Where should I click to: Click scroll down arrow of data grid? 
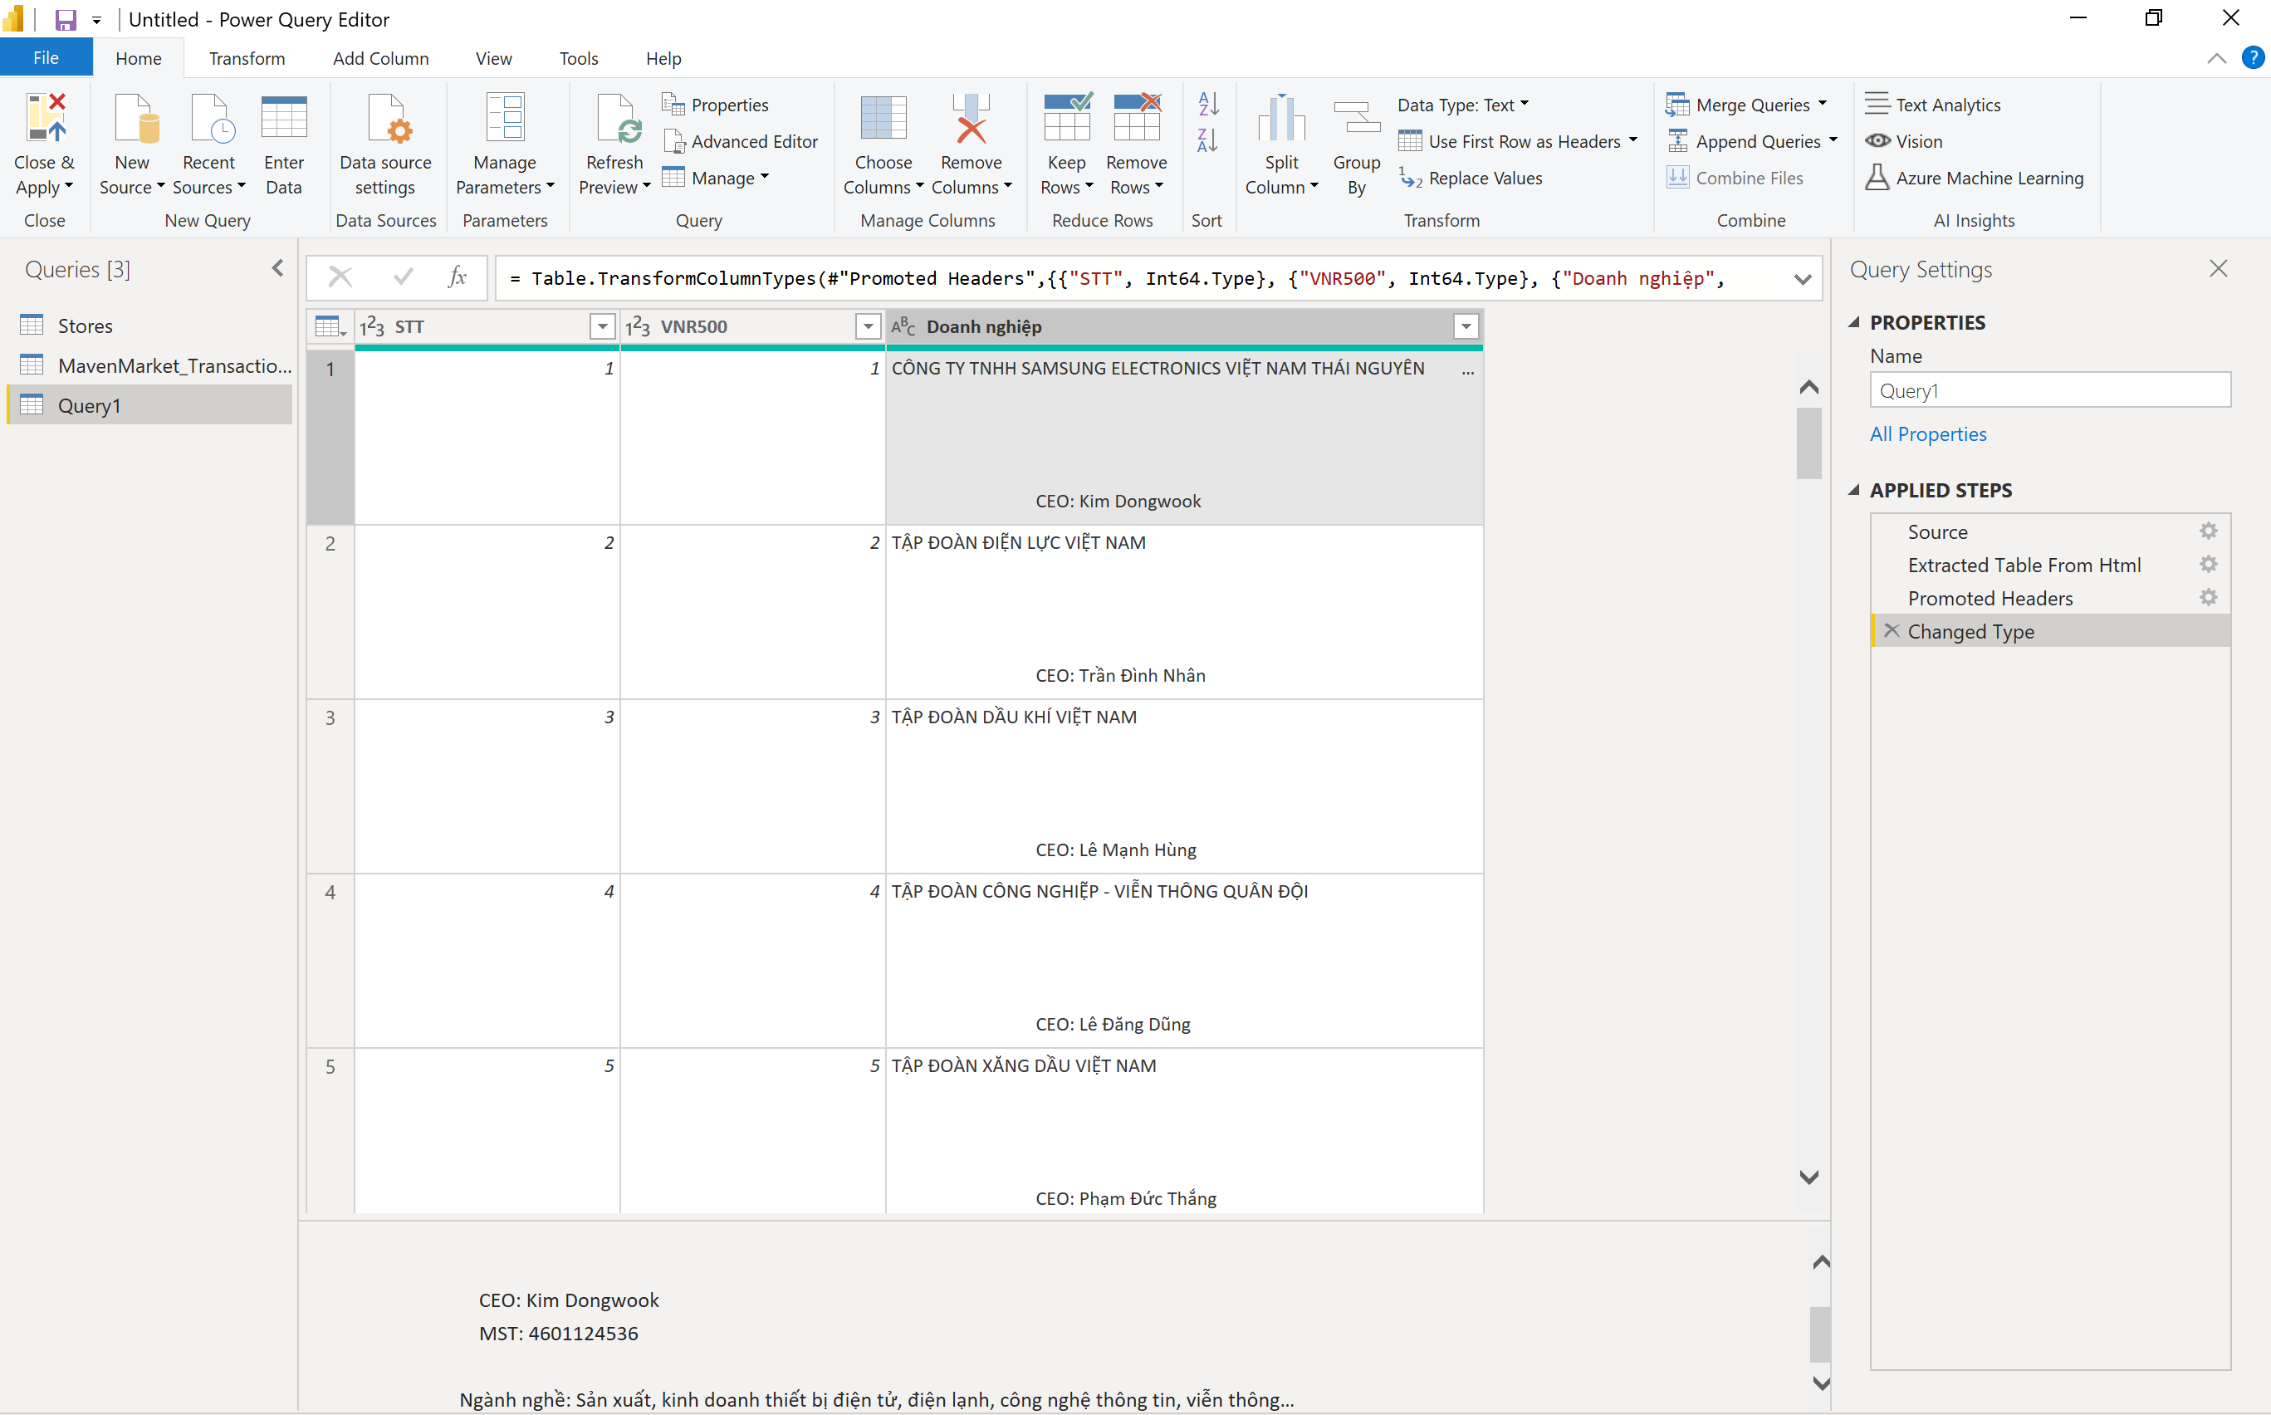pyautogui.click(x=1808, y=1177)
